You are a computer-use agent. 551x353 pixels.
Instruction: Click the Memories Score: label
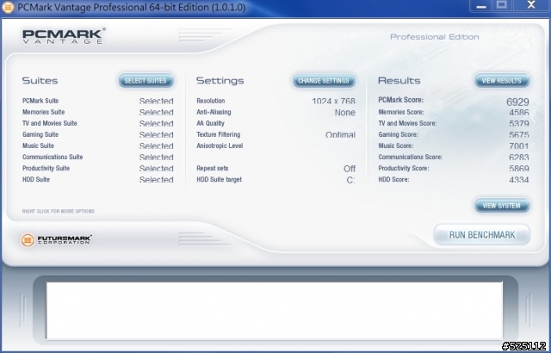coord(401,112)
